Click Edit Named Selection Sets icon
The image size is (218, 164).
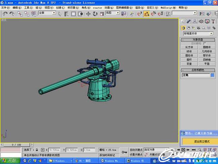click(x=168, y=14)
